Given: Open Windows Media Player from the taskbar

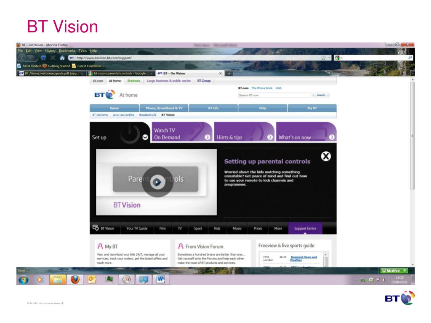Looking at the screenshot, I should [x=40, y=280].
